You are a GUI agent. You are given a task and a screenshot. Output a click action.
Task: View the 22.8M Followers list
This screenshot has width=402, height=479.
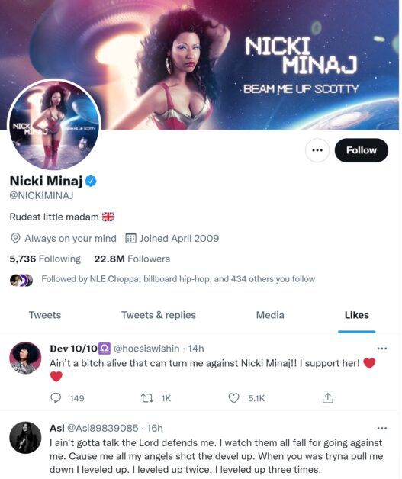(132, 259)
